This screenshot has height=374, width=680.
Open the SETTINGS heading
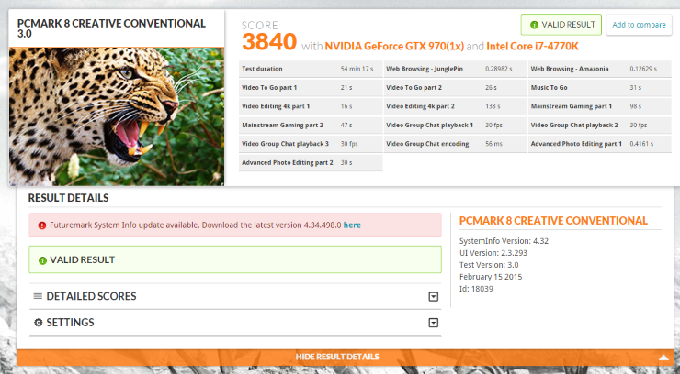pyautogui.click(x=70, y=322)
